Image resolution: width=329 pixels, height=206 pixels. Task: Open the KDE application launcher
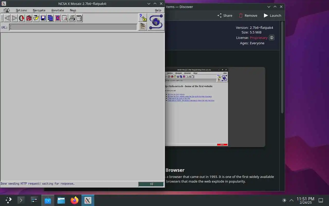pos(8,200)
